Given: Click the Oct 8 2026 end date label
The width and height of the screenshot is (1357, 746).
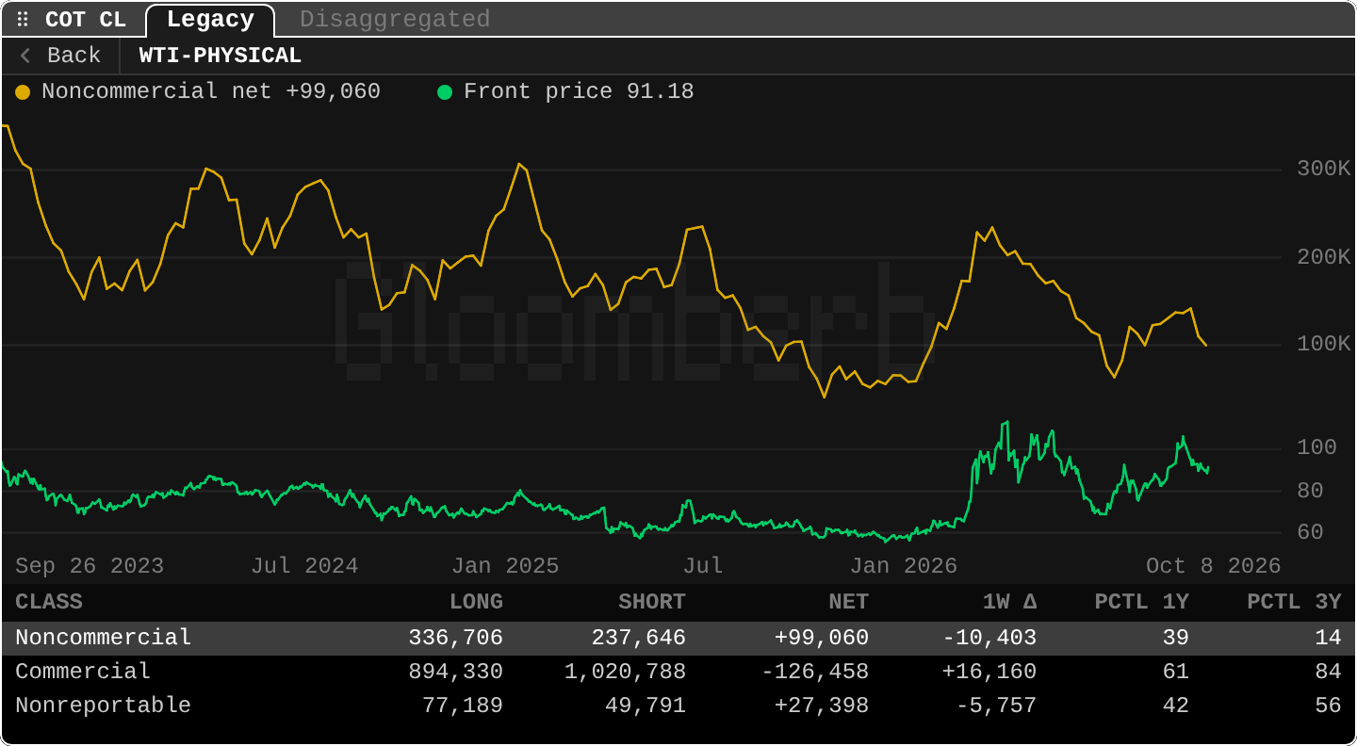Looking at the screenshot, I should point(1214,566).
